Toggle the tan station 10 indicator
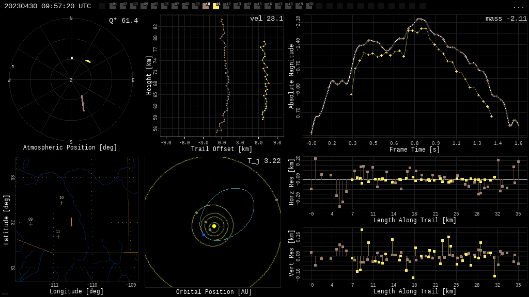The width and height of the screenshot is (529, 297). point(206,6)
